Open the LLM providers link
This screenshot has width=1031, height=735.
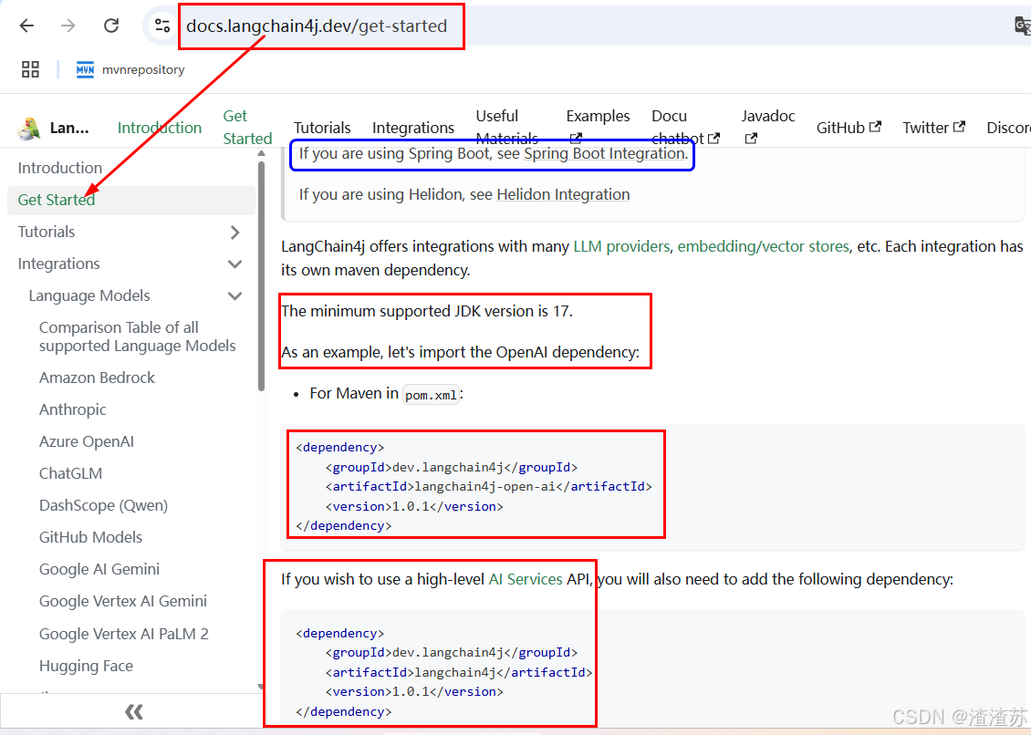(621, 246)
